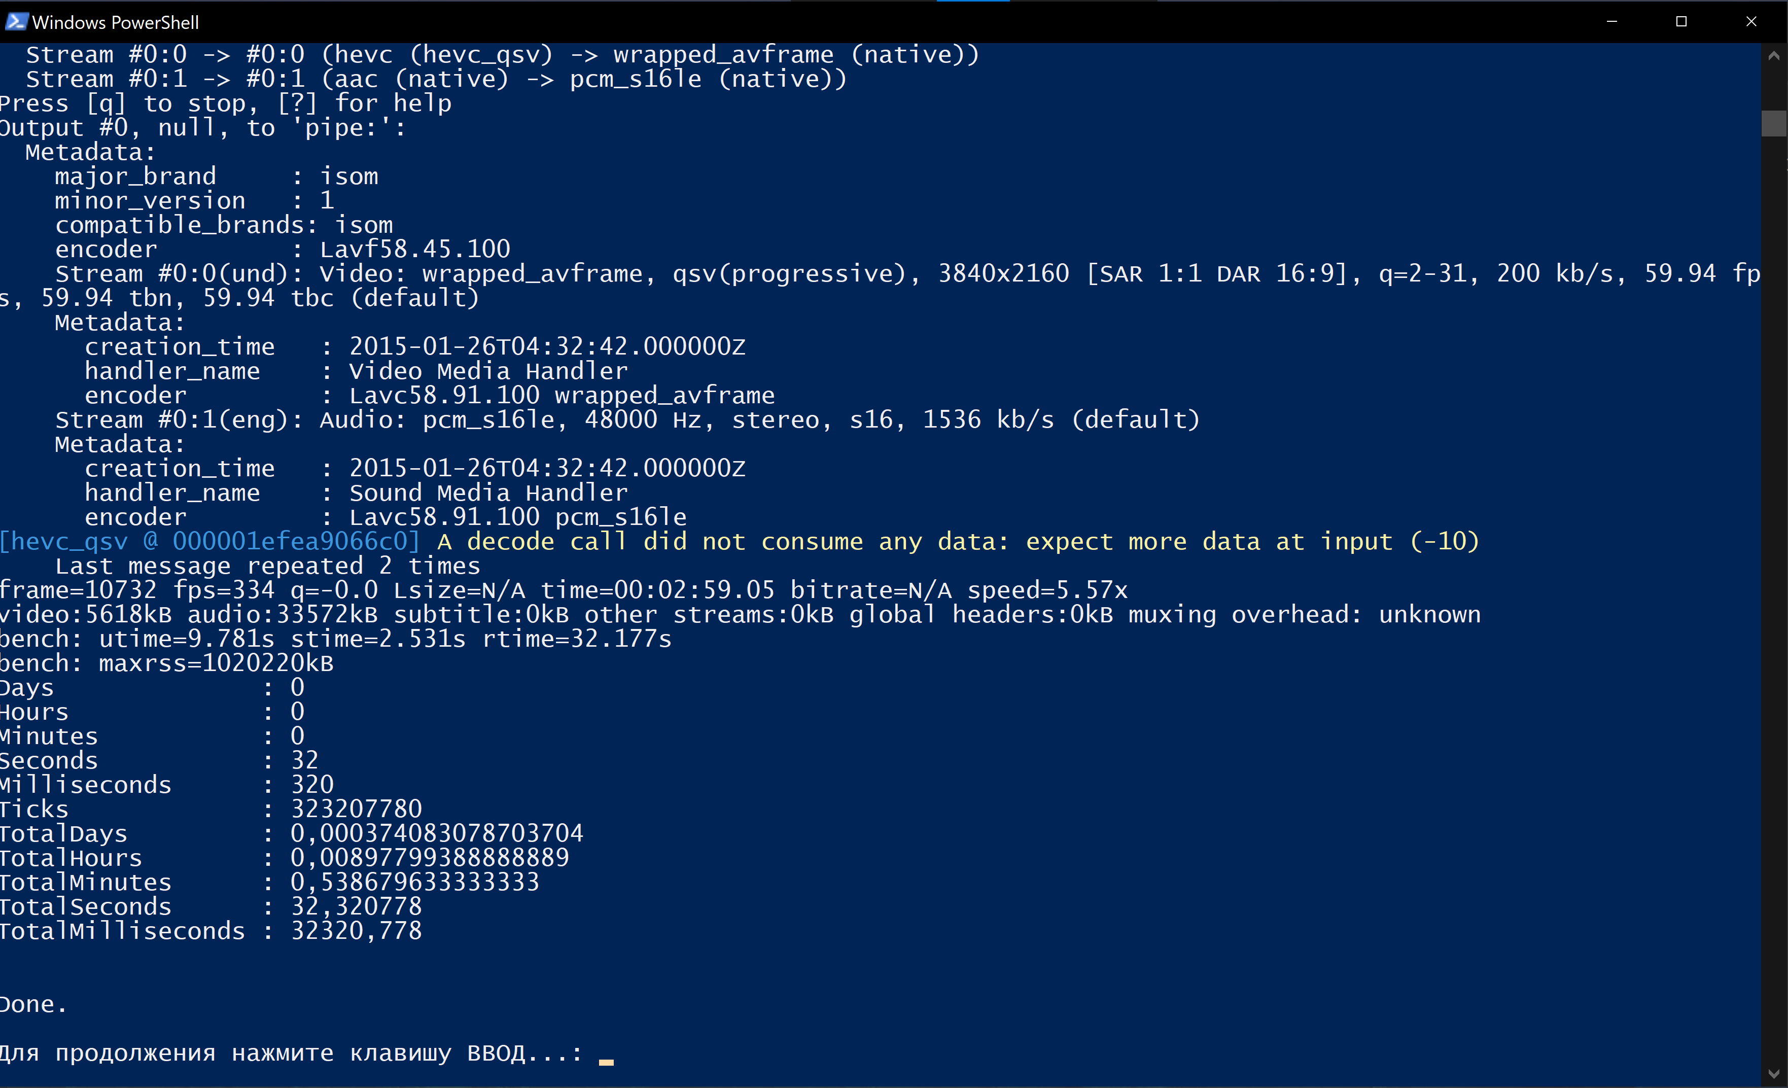Image resolution: width=1788 pixels, height=1088 pixels.
Task: Click the cyan [hevc_qsv @ address] tag
Action: [209, 541]
